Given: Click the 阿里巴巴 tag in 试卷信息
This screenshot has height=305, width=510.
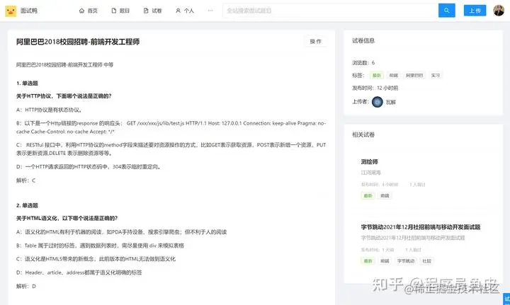Looking at the screenshot, I should tap(414, 75).
